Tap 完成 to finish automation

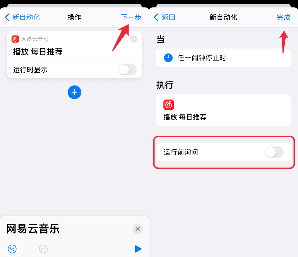(x=284, y=17)
